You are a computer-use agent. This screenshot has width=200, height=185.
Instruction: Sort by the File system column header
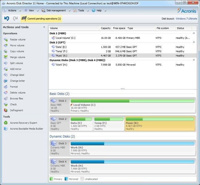tap(165, 28)
